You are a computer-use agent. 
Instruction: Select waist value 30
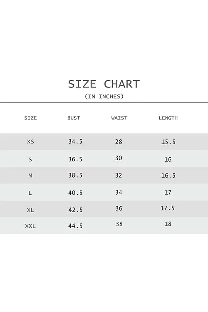(119, 158)
